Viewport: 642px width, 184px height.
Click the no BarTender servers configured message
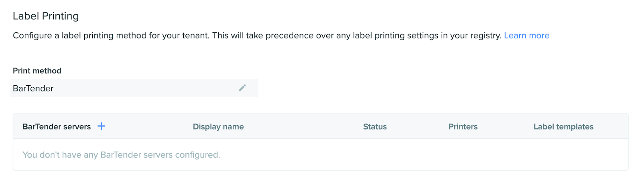121,155
